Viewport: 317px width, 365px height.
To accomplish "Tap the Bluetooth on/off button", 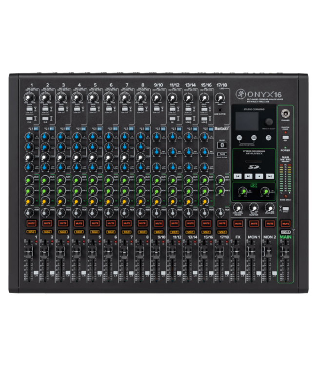I will coord(222,145).
